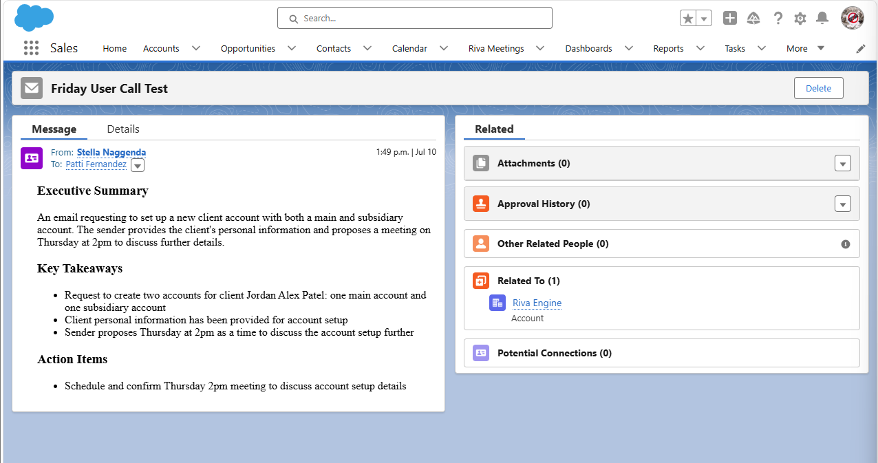Click the Executive Summary heading
Viewport: 878px width, 463px height.
[93, 191]
